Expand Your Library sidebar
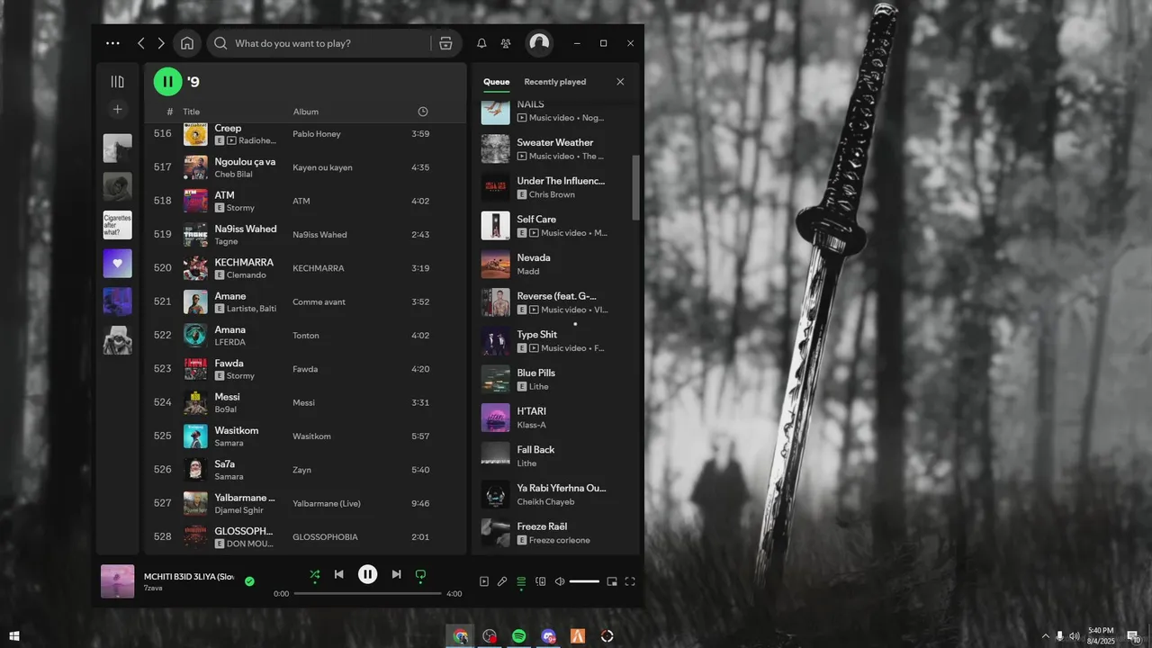 click(x=117, y=82)
